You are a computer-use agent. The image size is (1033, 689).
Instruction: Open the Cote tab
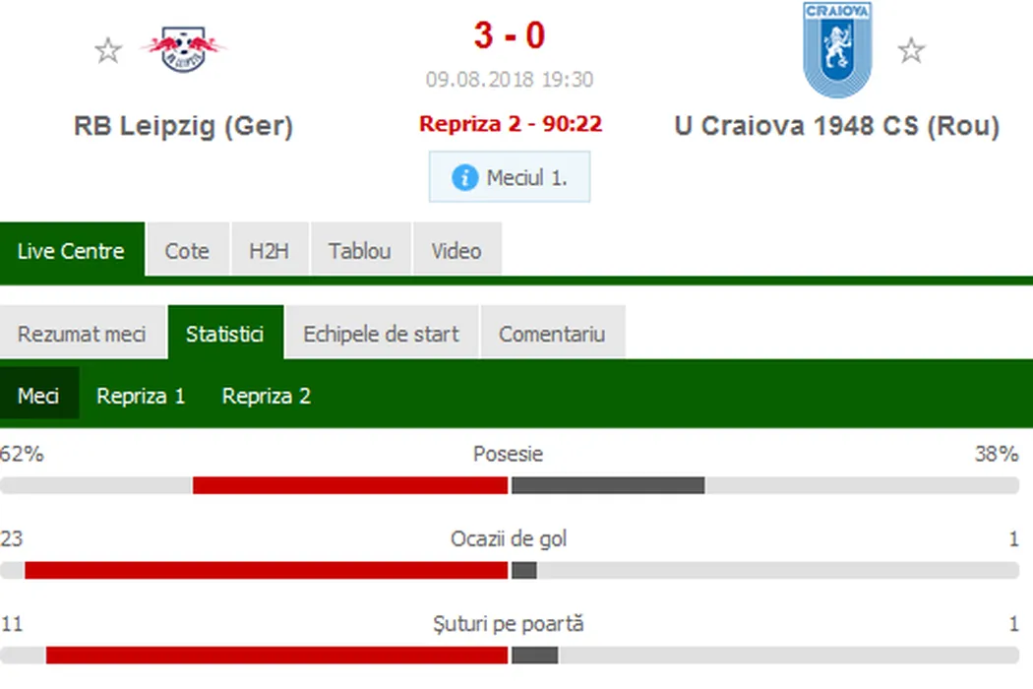tap(187, 251)
